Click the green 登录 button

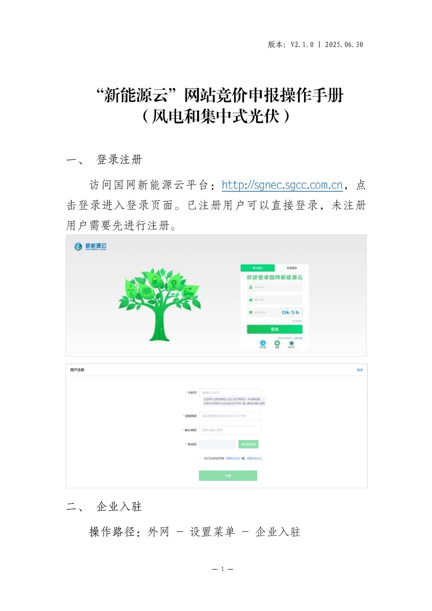pyautogui.click(x=275, y=329)
